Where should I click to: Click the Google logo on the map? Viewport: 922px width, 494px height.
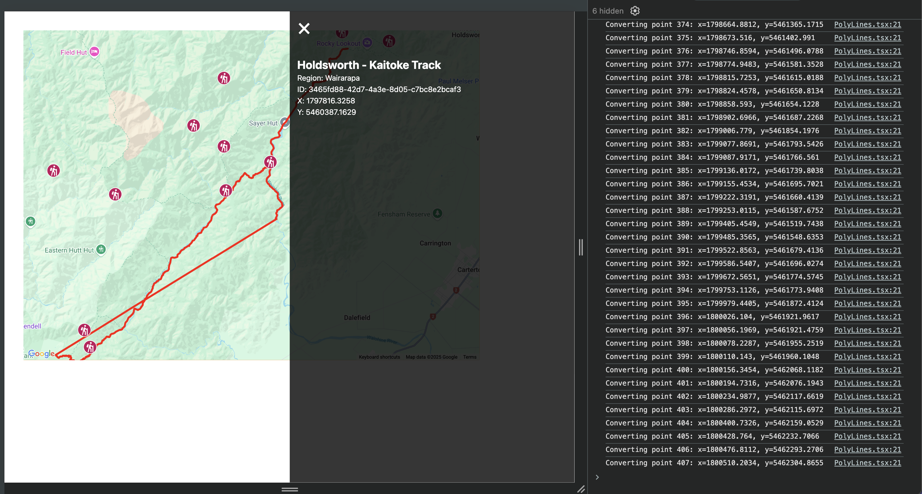[41, 353]
